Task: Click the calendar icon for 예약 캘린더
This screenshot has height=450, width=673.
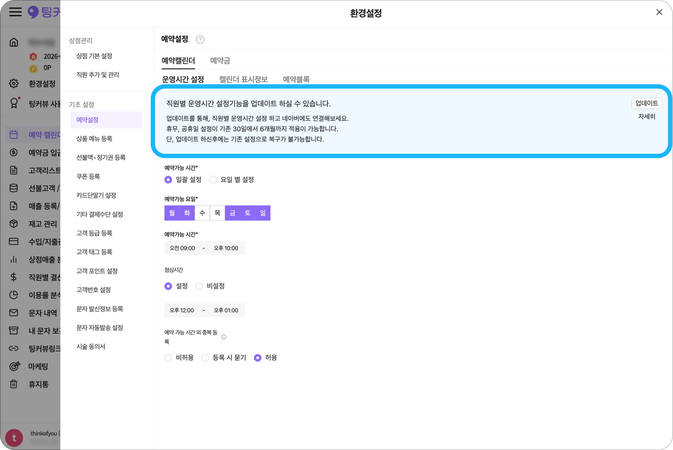Action: (x=14, y=135)
